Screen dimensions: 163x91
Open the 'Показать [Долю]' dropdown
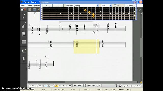click(82, 6)
